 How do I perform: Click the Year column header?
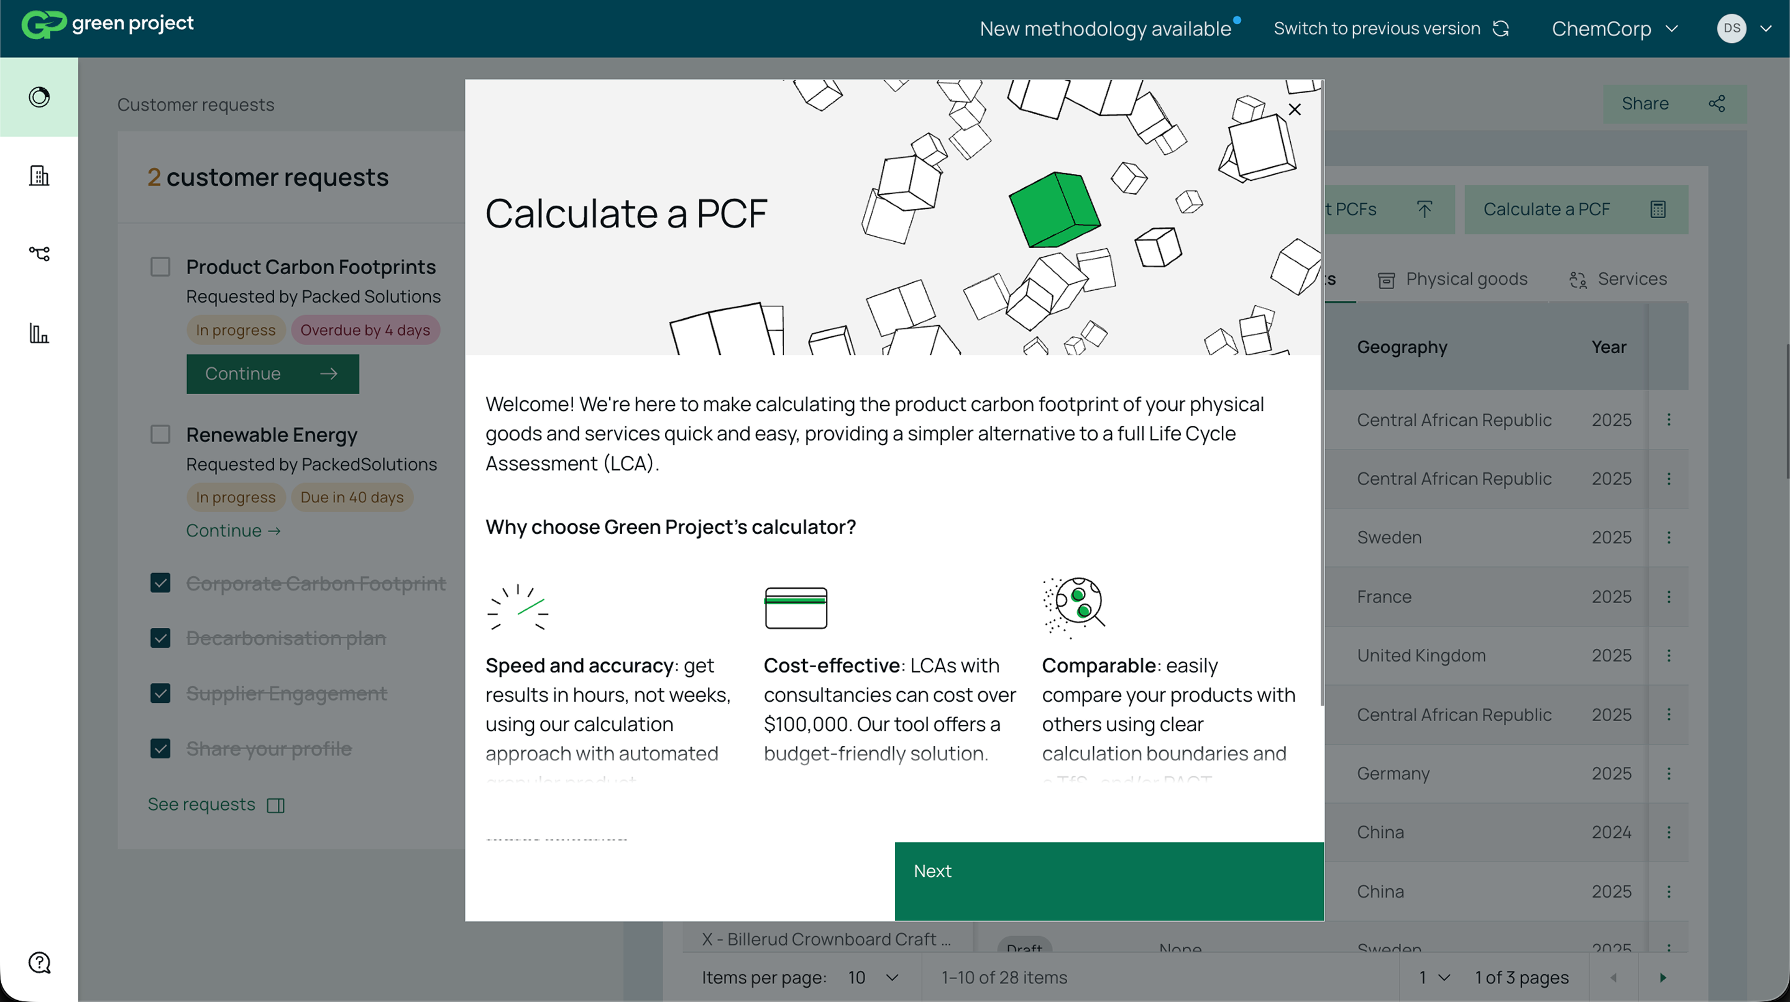1609,347
